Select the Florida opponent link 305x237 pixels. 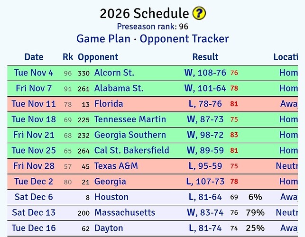tap(109, 104)
